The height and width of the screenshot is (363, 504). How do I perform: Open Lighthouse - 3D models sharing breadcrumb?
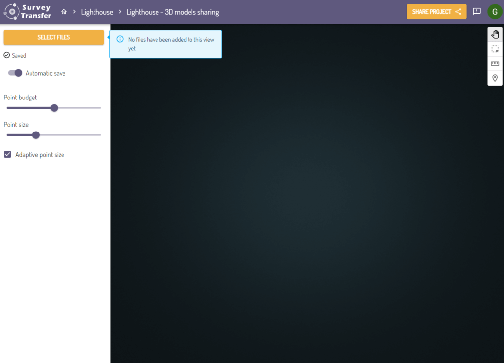point(173,12)
